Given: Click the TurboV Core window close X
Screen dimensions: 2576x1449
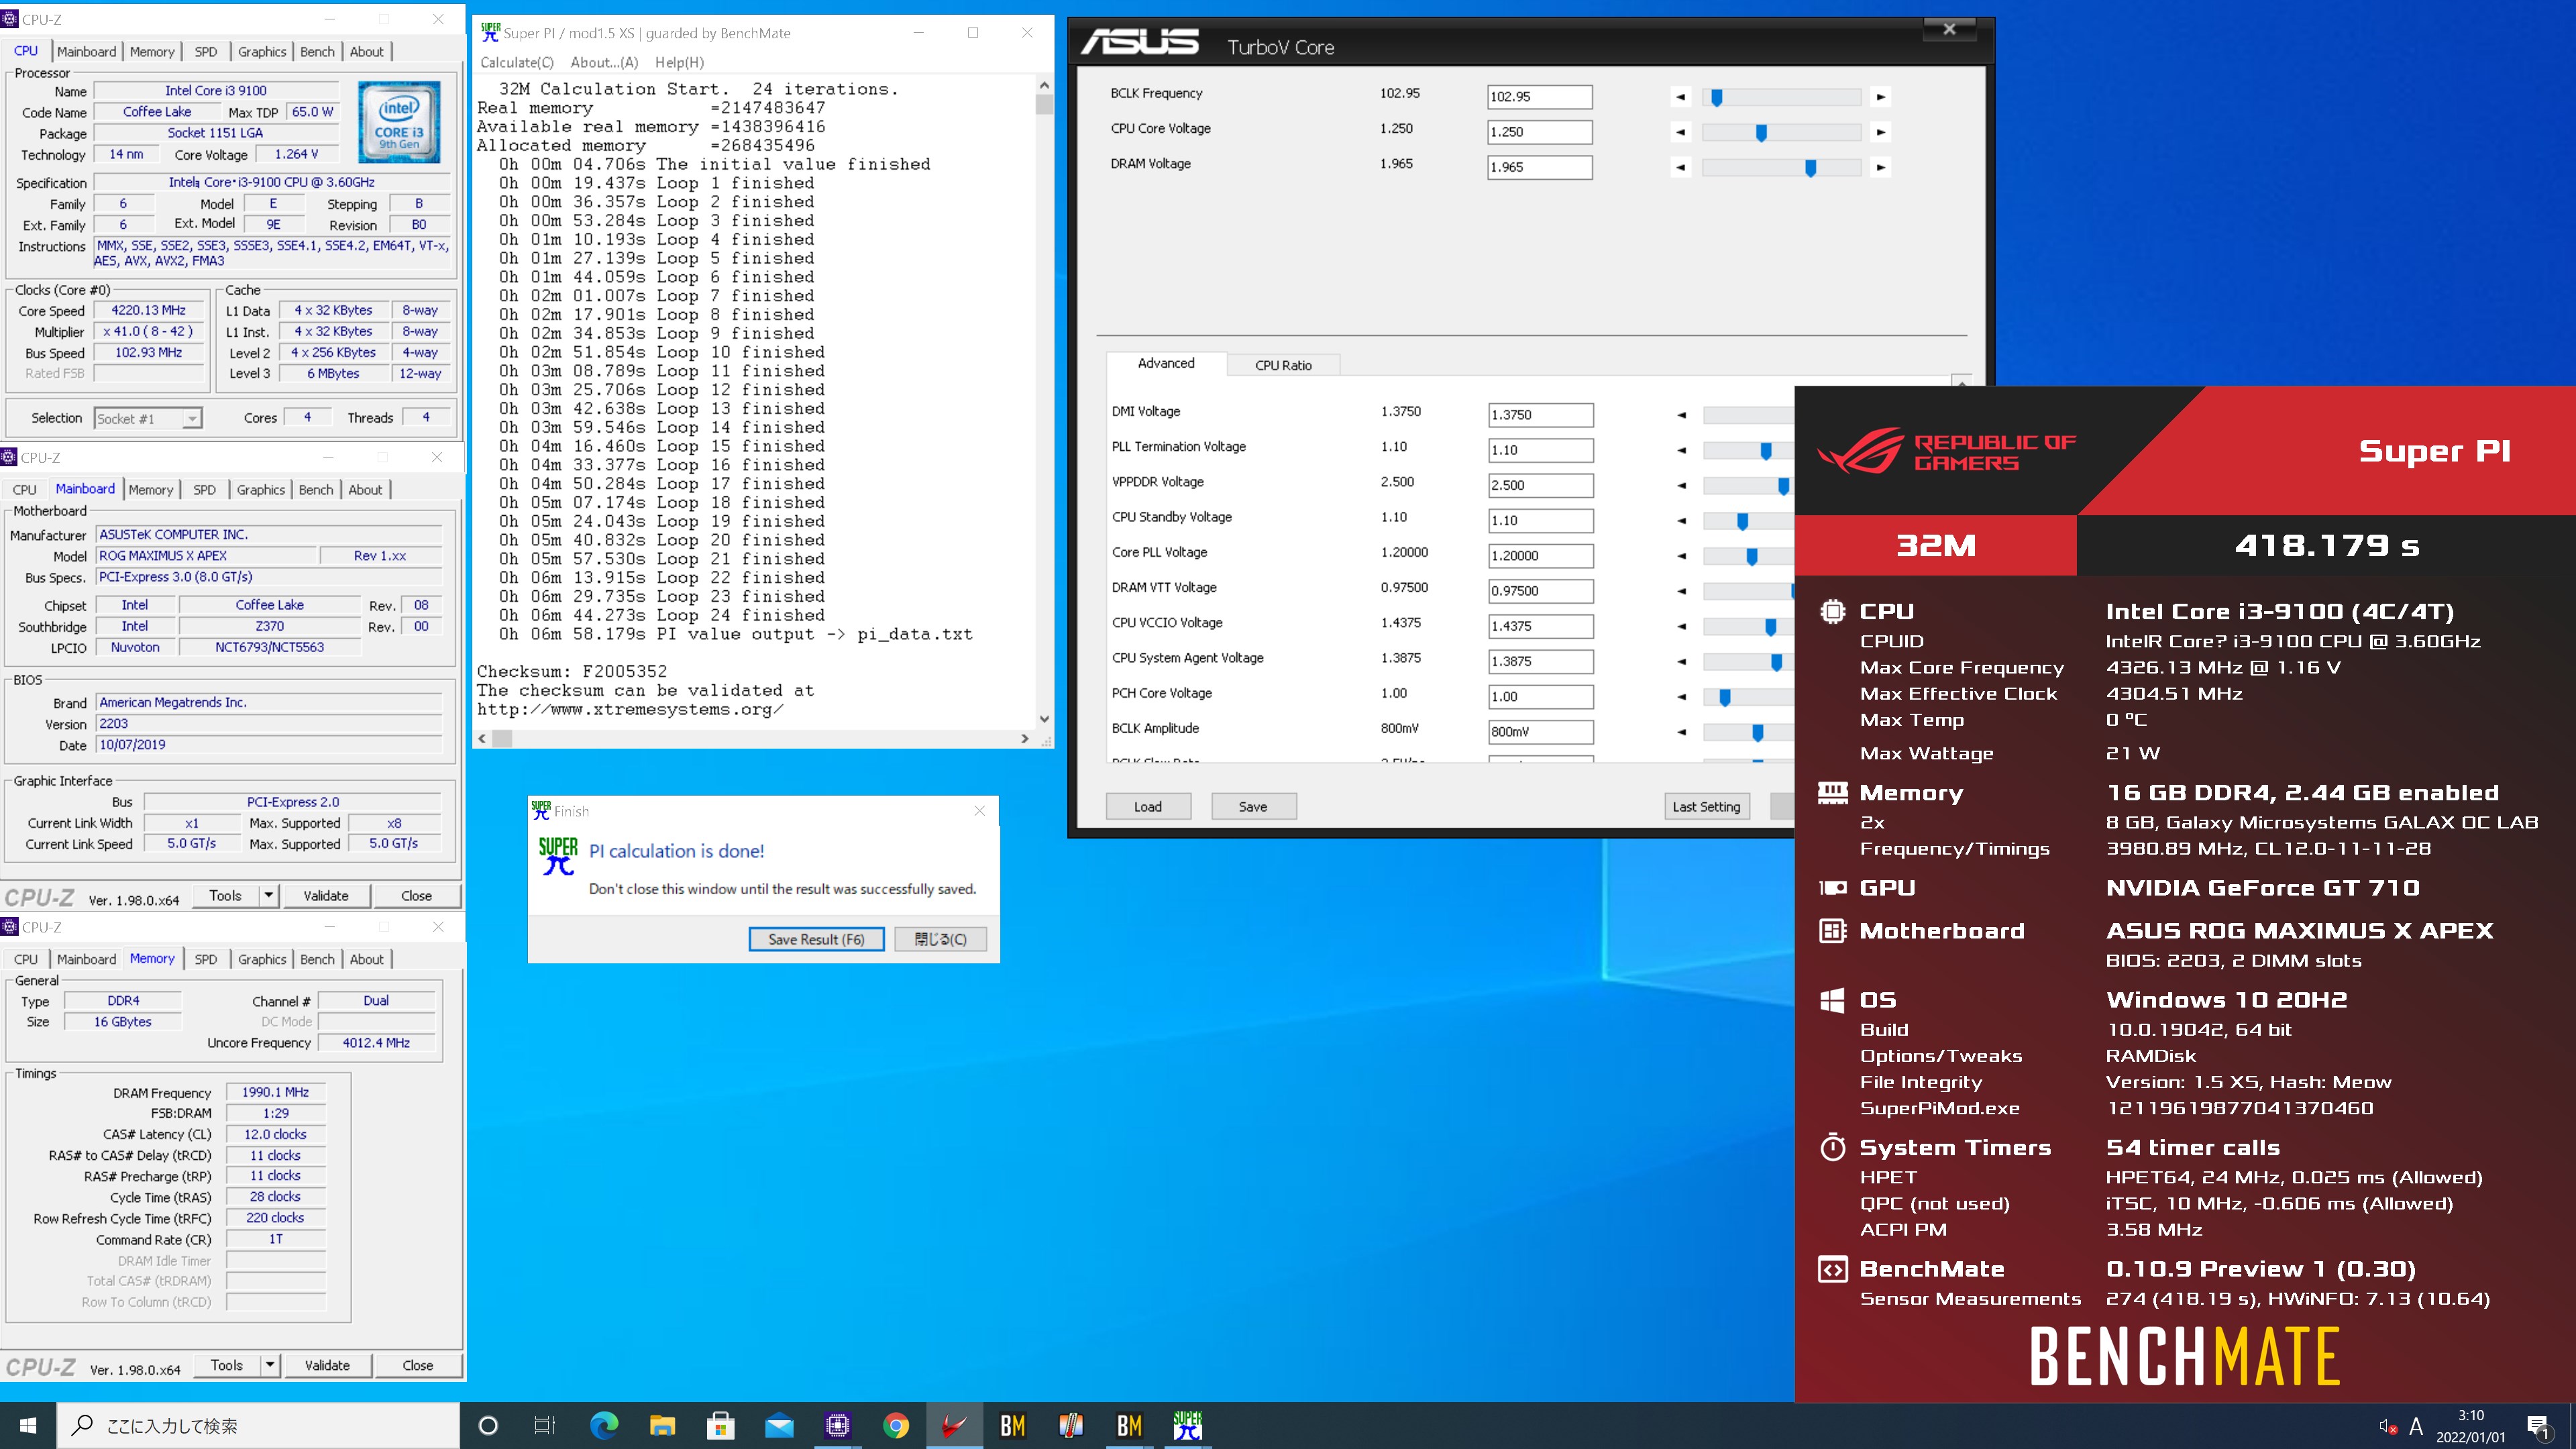Looking at the screenshot, I should pyautogui.click(x=1949, y=29).
